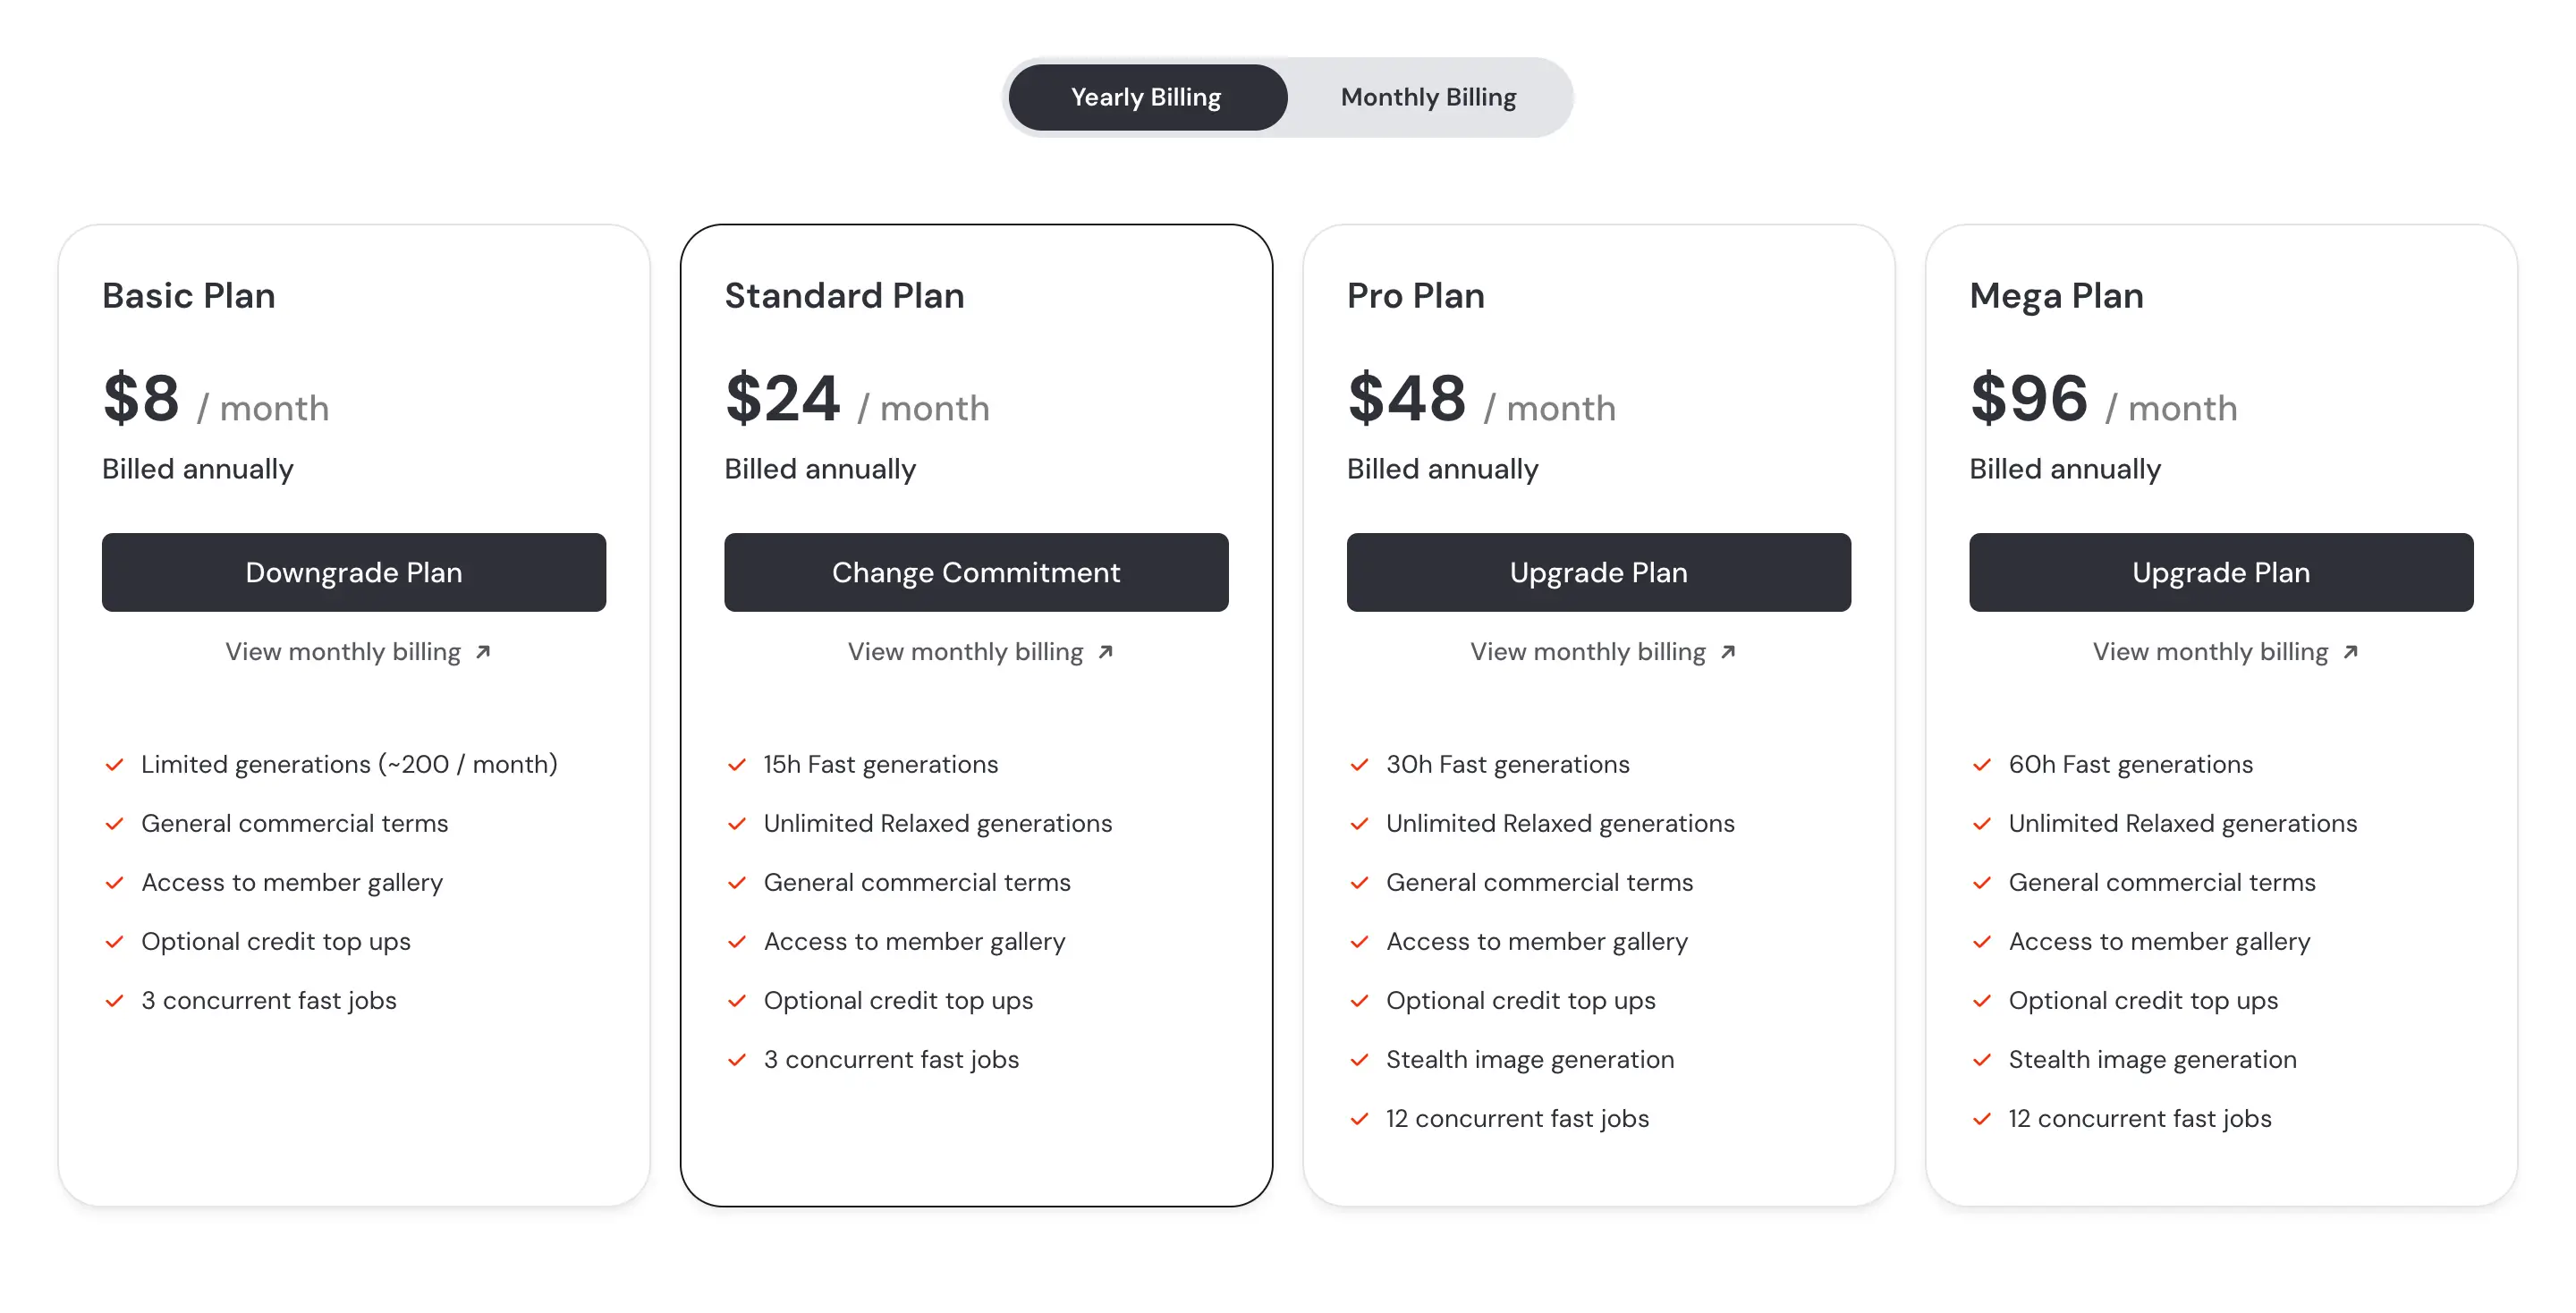Click checkmark next to Pro Stealth image generation

click(x=1359, y=1060)
